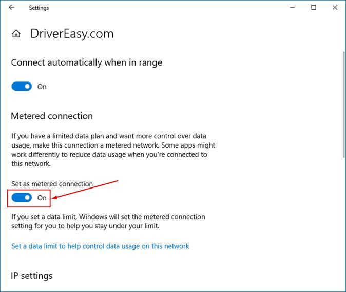Screen dimensions: 346x292
Task: Click the Settings window title text
Action: click(x=39, y=8)
